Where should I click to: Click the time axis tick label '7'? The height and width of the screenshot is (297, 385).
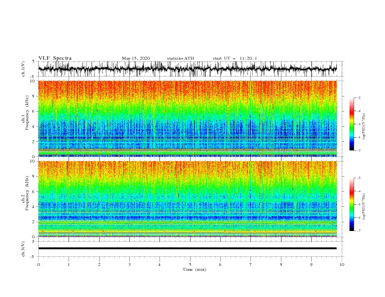[x=251, y=264]
